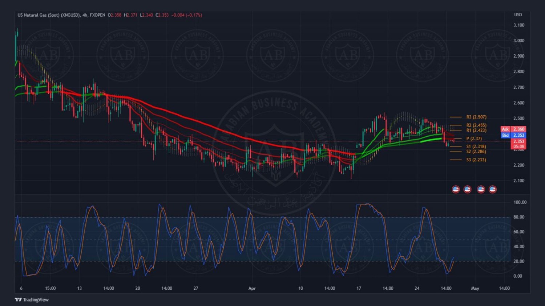Click the 17 date label on time axis
This screenshot has width=545, height=306.
point(359,289)
